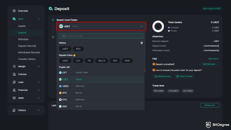Screen dimensions: 231x130
Task: Select BTC chip under History
Action: click(78, 49)
